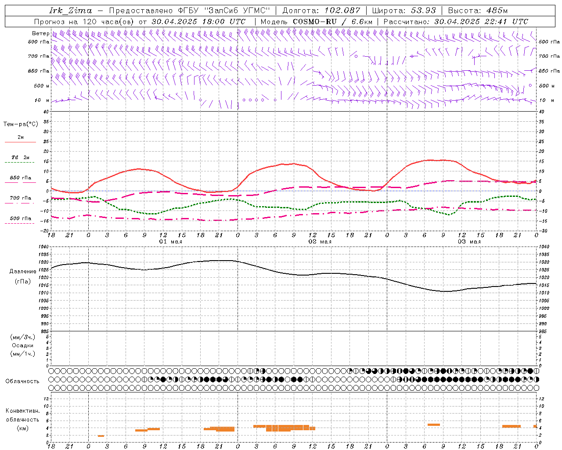The width and height of the screenshot is (562, 450).
Task: Click the Конвективн. label
Action: 23,411
